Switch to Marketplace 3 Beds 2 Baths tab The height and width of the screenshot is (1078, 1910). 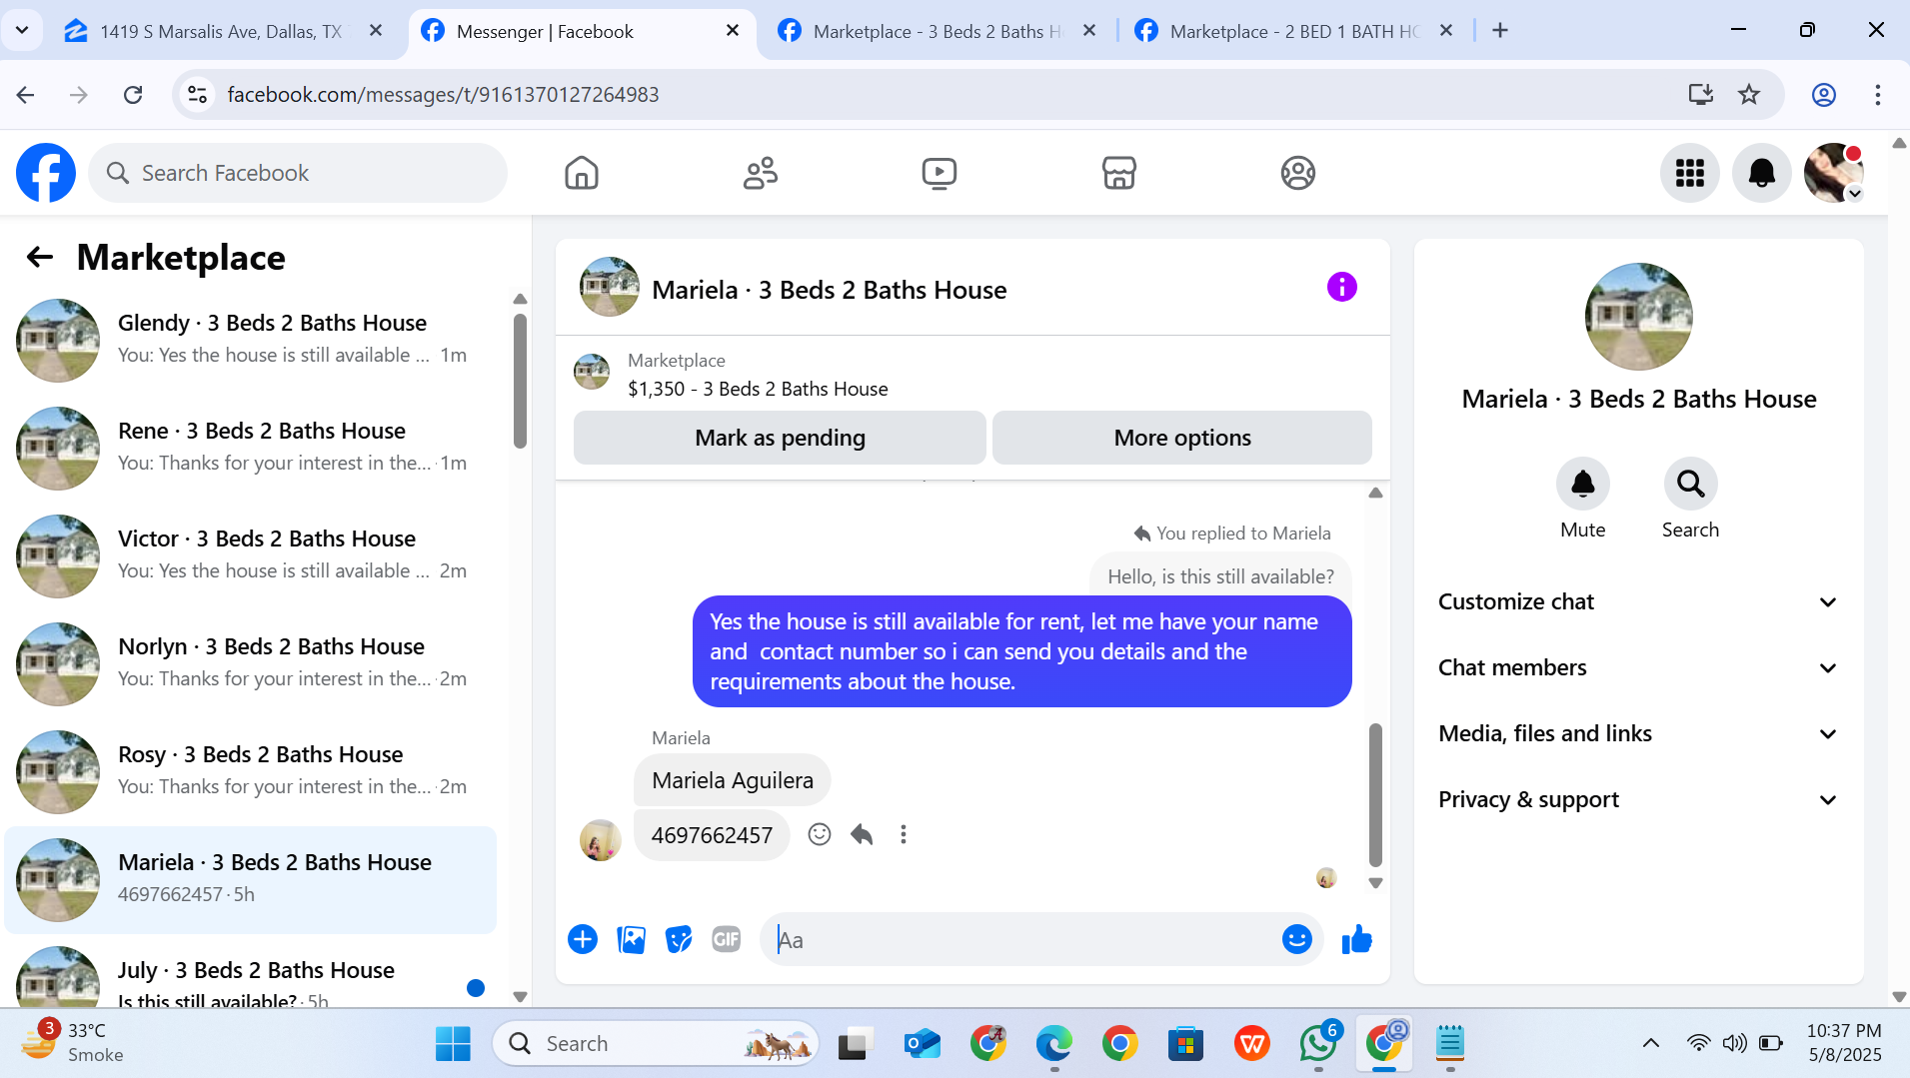click(x=937, y=31)
